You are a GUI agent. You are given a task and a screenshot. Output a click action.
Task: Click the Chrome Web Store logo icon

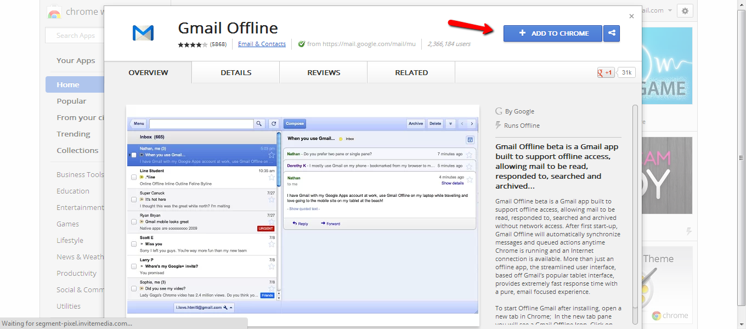[x=54, y=13]
